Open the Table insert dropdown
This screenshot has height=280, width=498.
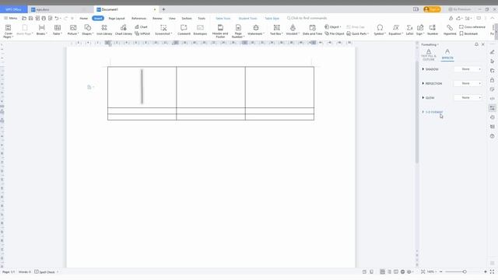pyautogui.click(x=58, y=30)
